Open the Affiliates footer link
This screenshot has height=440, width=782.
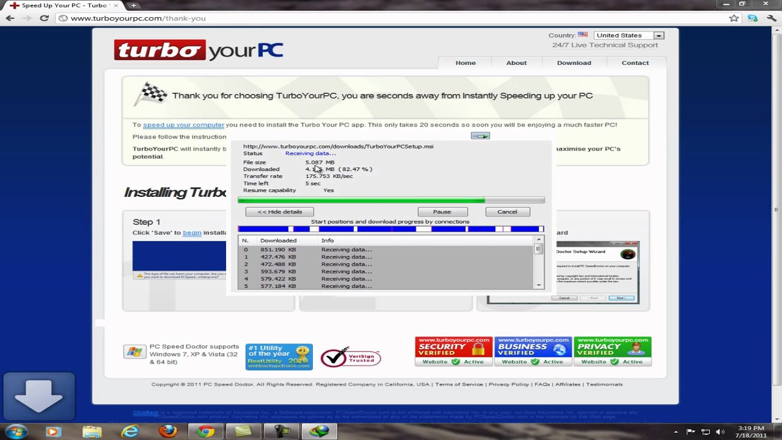(x=568, y=384)
